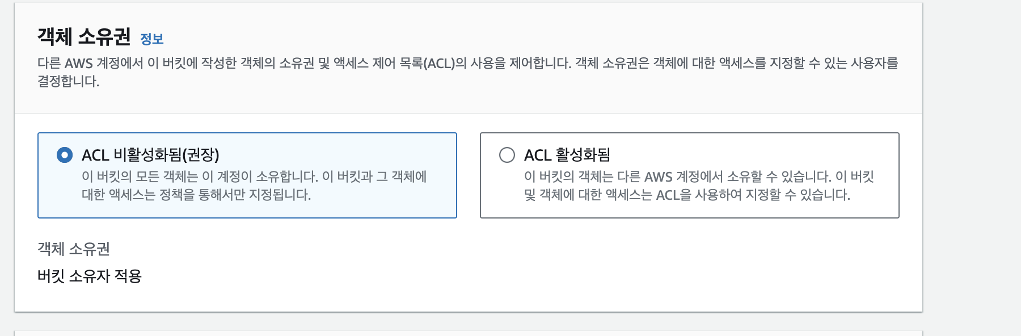
Task: Click the 버킷 소유자 적용 value text
Action: tap(90, 276)
